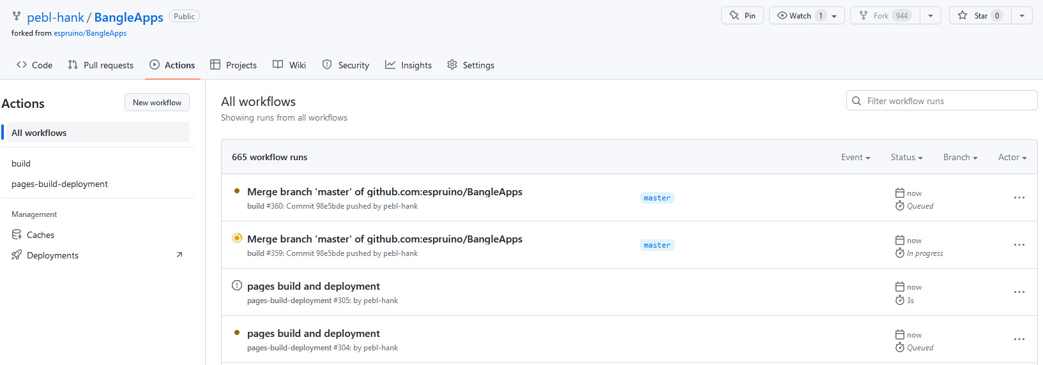Click the in-progress status icon of build #359

(x=237, y=238)
